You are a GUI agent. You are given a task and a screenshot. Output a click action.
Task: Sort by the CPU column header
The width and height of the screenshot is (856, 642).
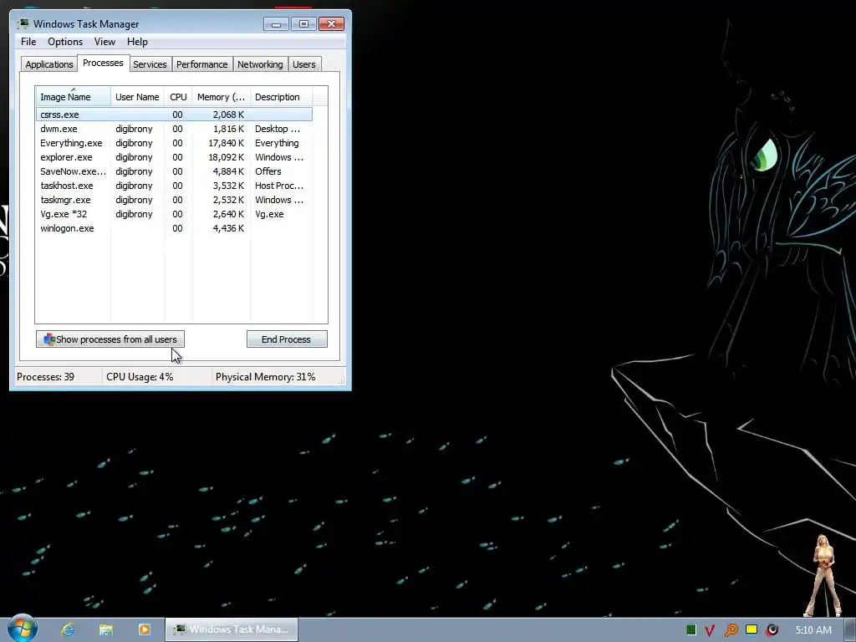click(x=178, y=97)
